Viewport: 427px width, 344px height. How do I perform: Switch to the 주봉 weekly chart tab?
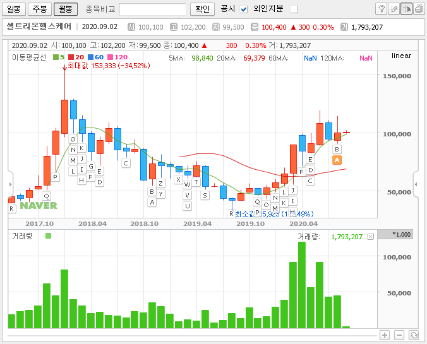click(40, 9)
